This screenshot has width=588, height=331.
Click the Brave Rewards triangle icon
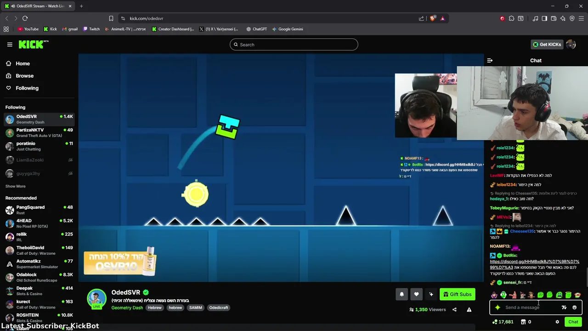(442, 18)
